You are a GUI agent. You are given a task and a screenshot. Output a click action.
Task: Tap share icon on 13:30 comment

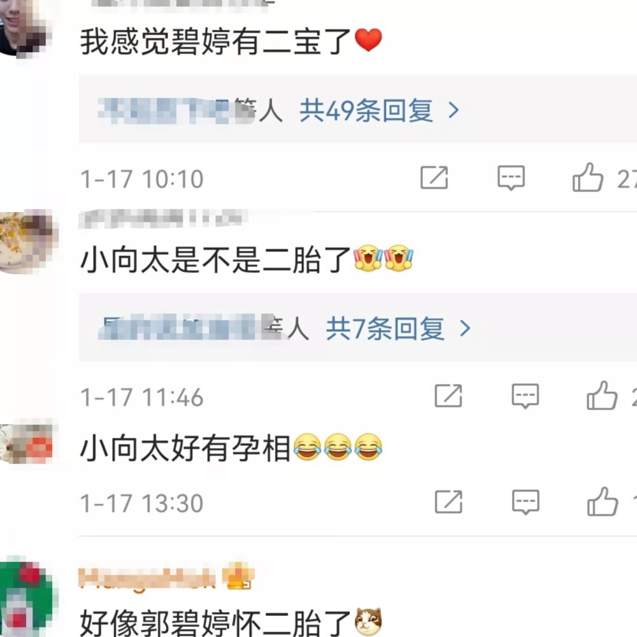448,502
